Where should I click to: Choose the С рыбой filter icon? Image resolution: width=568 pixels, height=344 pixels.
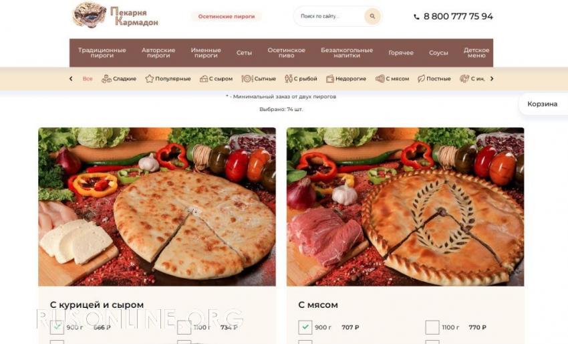289,79
